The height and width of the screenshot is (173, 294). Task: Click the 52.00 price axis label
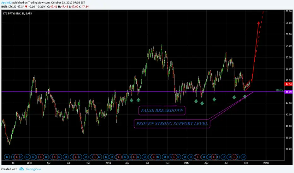coord(289,58)
